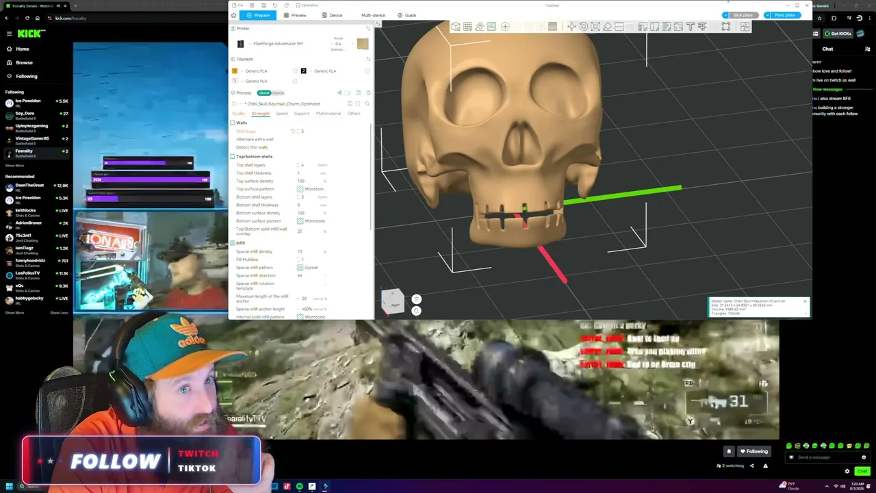This screenshot has height=493, width=876.
Task: Select the Lay on face tool
Action: (607, 27)
